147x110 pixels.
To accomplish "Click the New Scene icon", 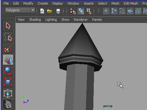I will 42,11.
